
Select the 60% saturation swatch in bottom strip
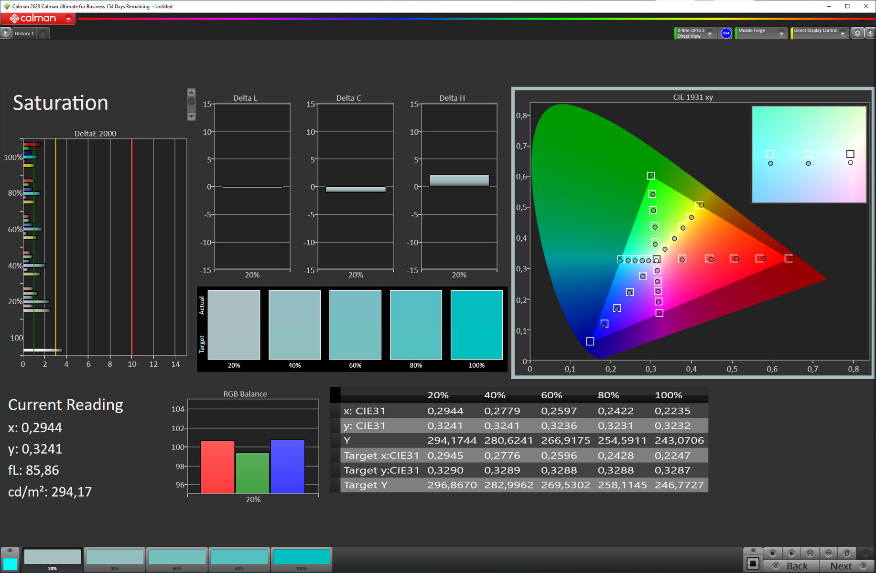(177, 558)
